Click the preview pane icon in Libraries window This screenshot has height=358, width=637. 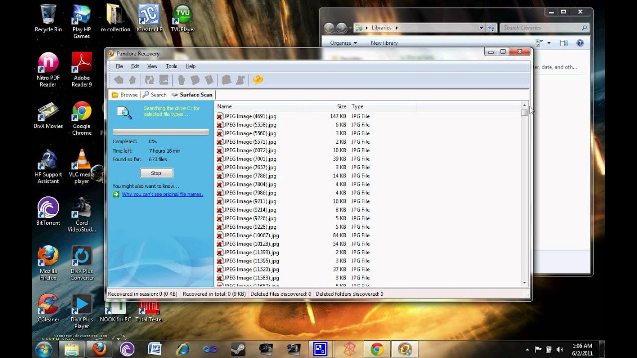pyautogui.click(x=564, y=43)
